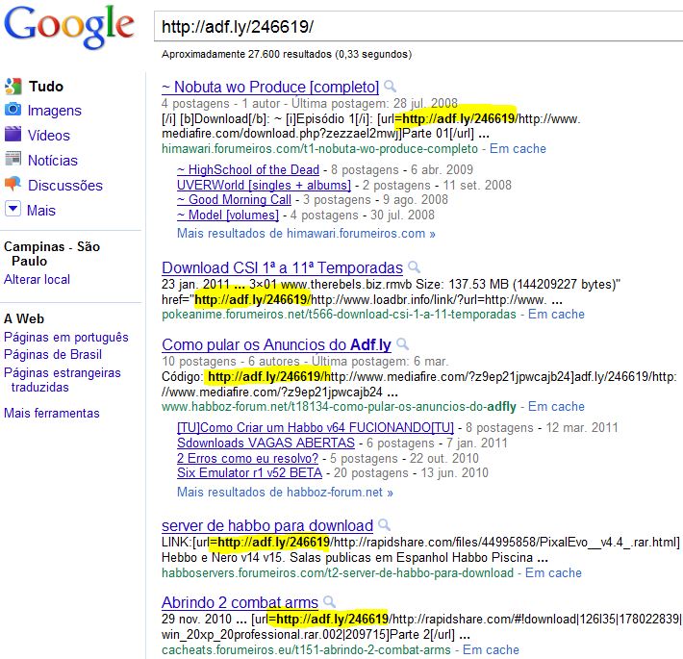
Task: Filter by Páginas estrangeiras traduzidas
Action: pyautogui.click(x=63, y=380)
